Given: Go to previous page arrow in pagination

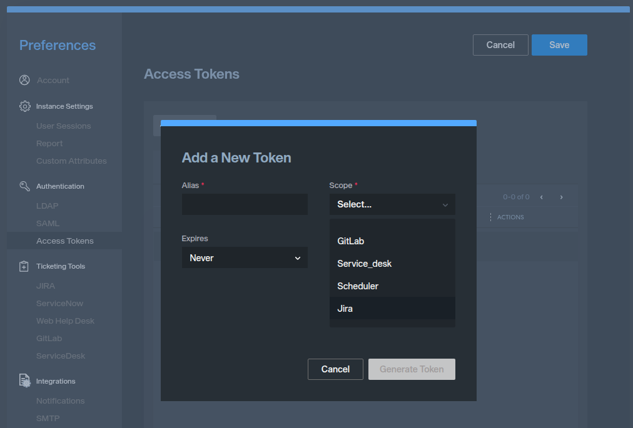Looking at the screenshot, I should 541,197.
